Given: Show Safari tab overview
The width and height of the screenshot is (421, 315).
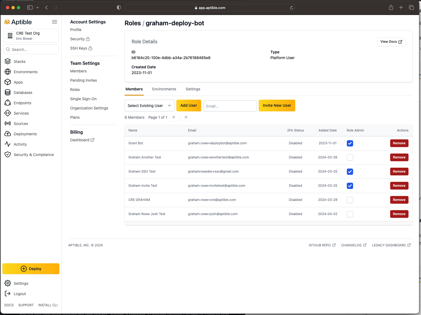Looking at the screenshot, I should click(411, 8).
